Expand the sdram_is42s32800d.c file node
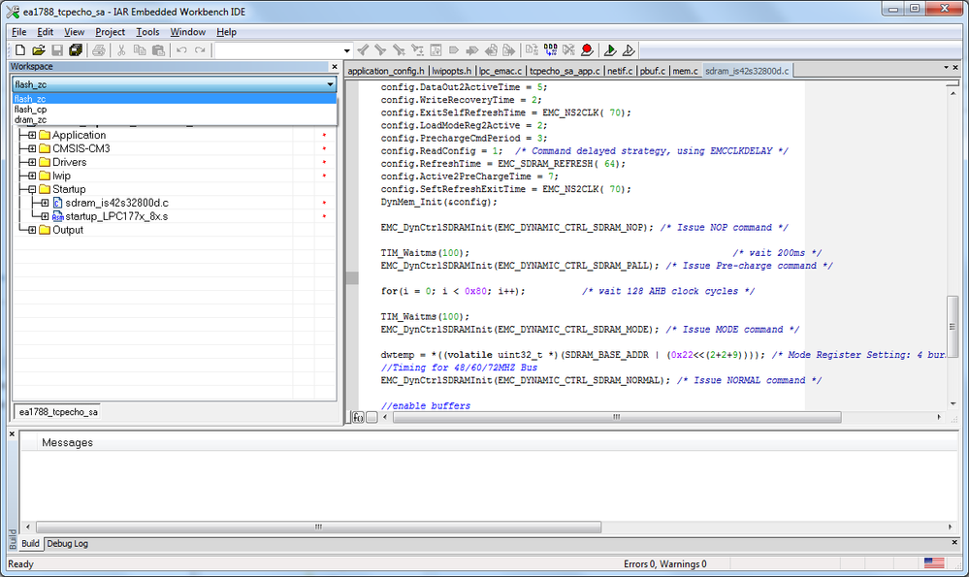Screen dimensions: 969x577 (x=46, y=204)
